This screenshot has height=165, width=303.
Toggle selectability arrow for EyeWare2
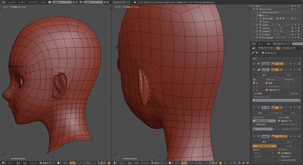pos(296,31)
